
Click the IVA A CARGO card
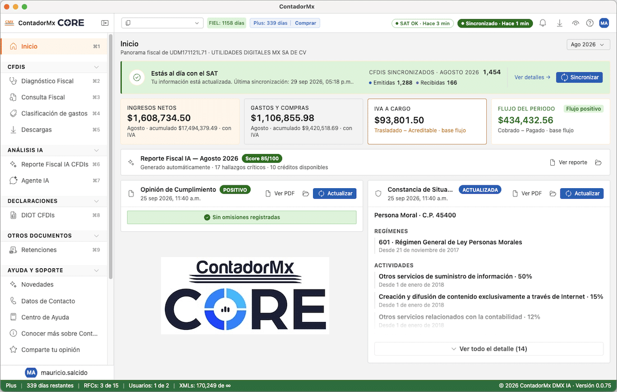[427, 122]
